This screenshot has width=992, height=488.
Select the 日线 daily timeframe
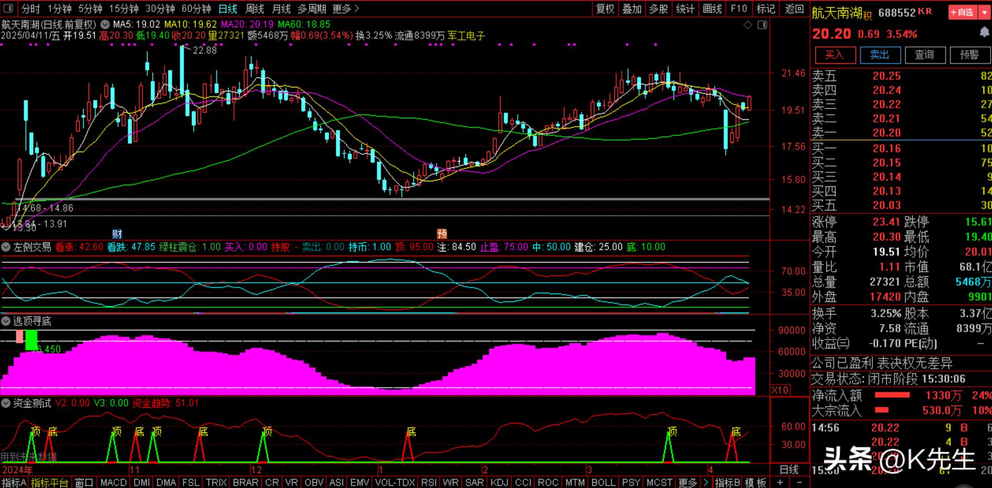228,9
